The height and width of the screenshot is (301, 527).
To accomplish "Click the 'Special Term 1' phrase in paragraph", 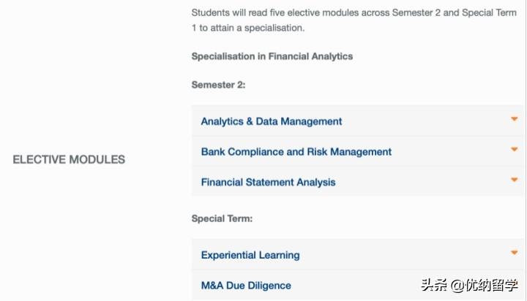I will tap(492, 12).
